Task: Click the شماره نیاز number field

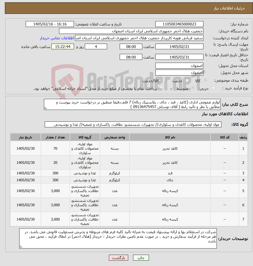Action: pyautogui.click(x=179, y=24)
